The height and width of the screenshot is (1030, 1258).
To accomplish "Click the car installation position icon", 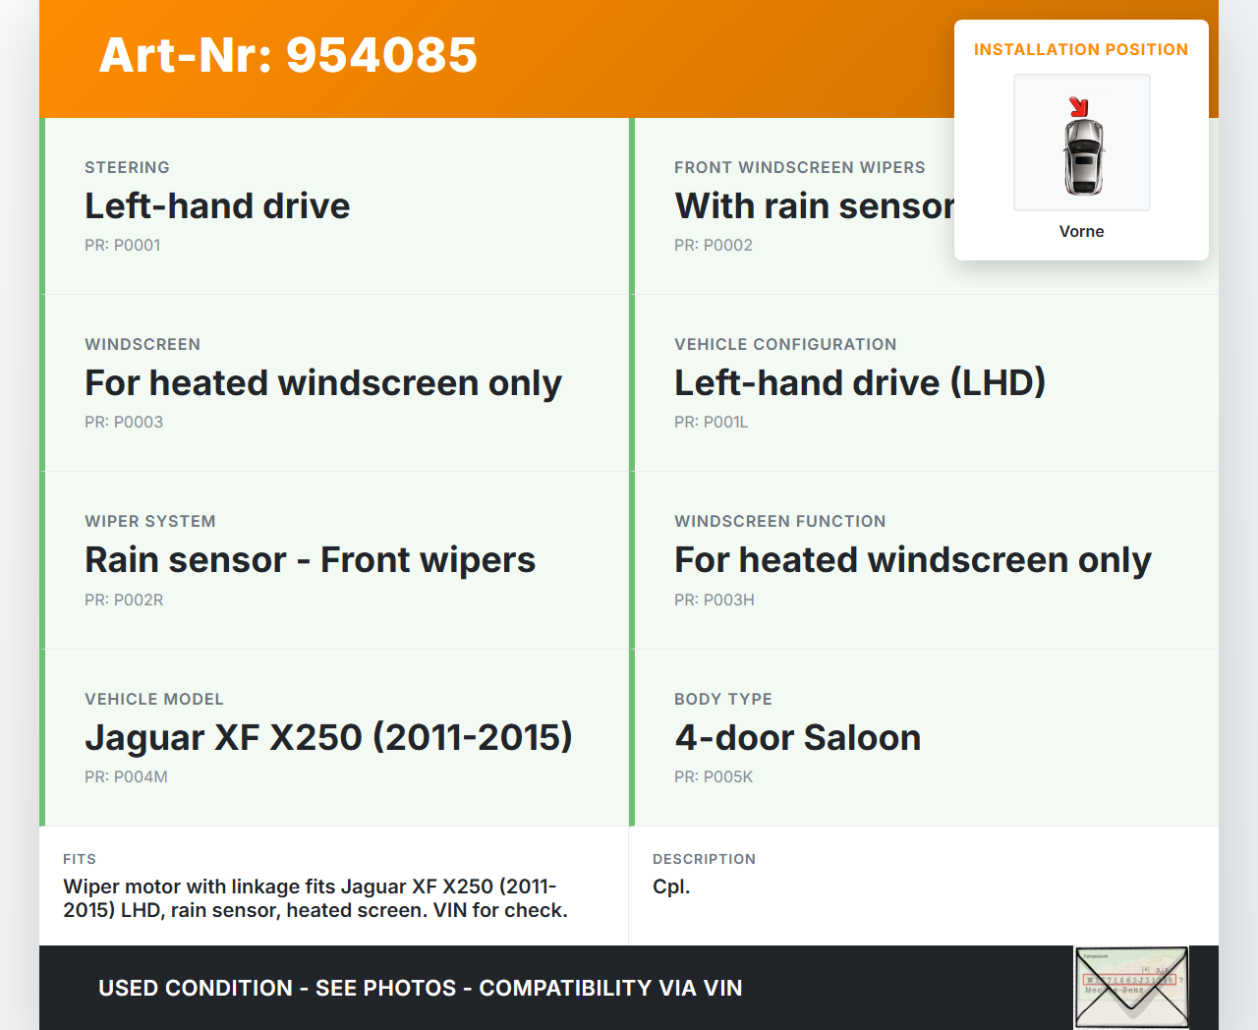I will (x=1082, y=143).
